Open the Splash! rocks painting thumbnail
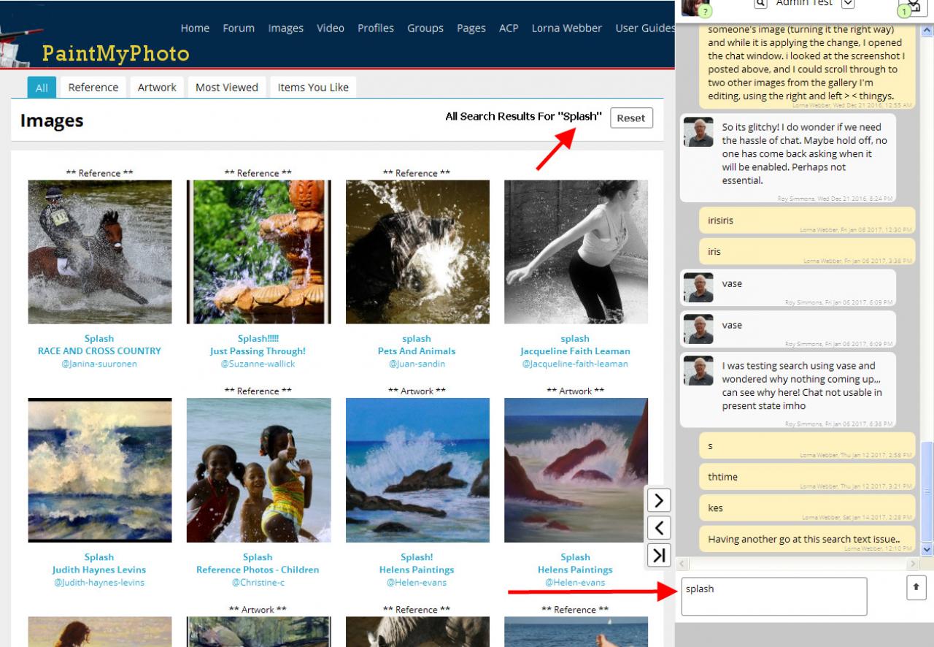The image size is (934, 647). tap(417, 470)
